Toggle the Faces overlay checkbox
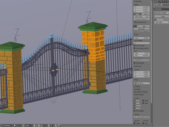This screenshot has height=127, width=169. point(134,101)
